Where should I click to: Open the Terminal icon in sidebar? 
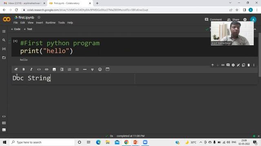[4, 130]
